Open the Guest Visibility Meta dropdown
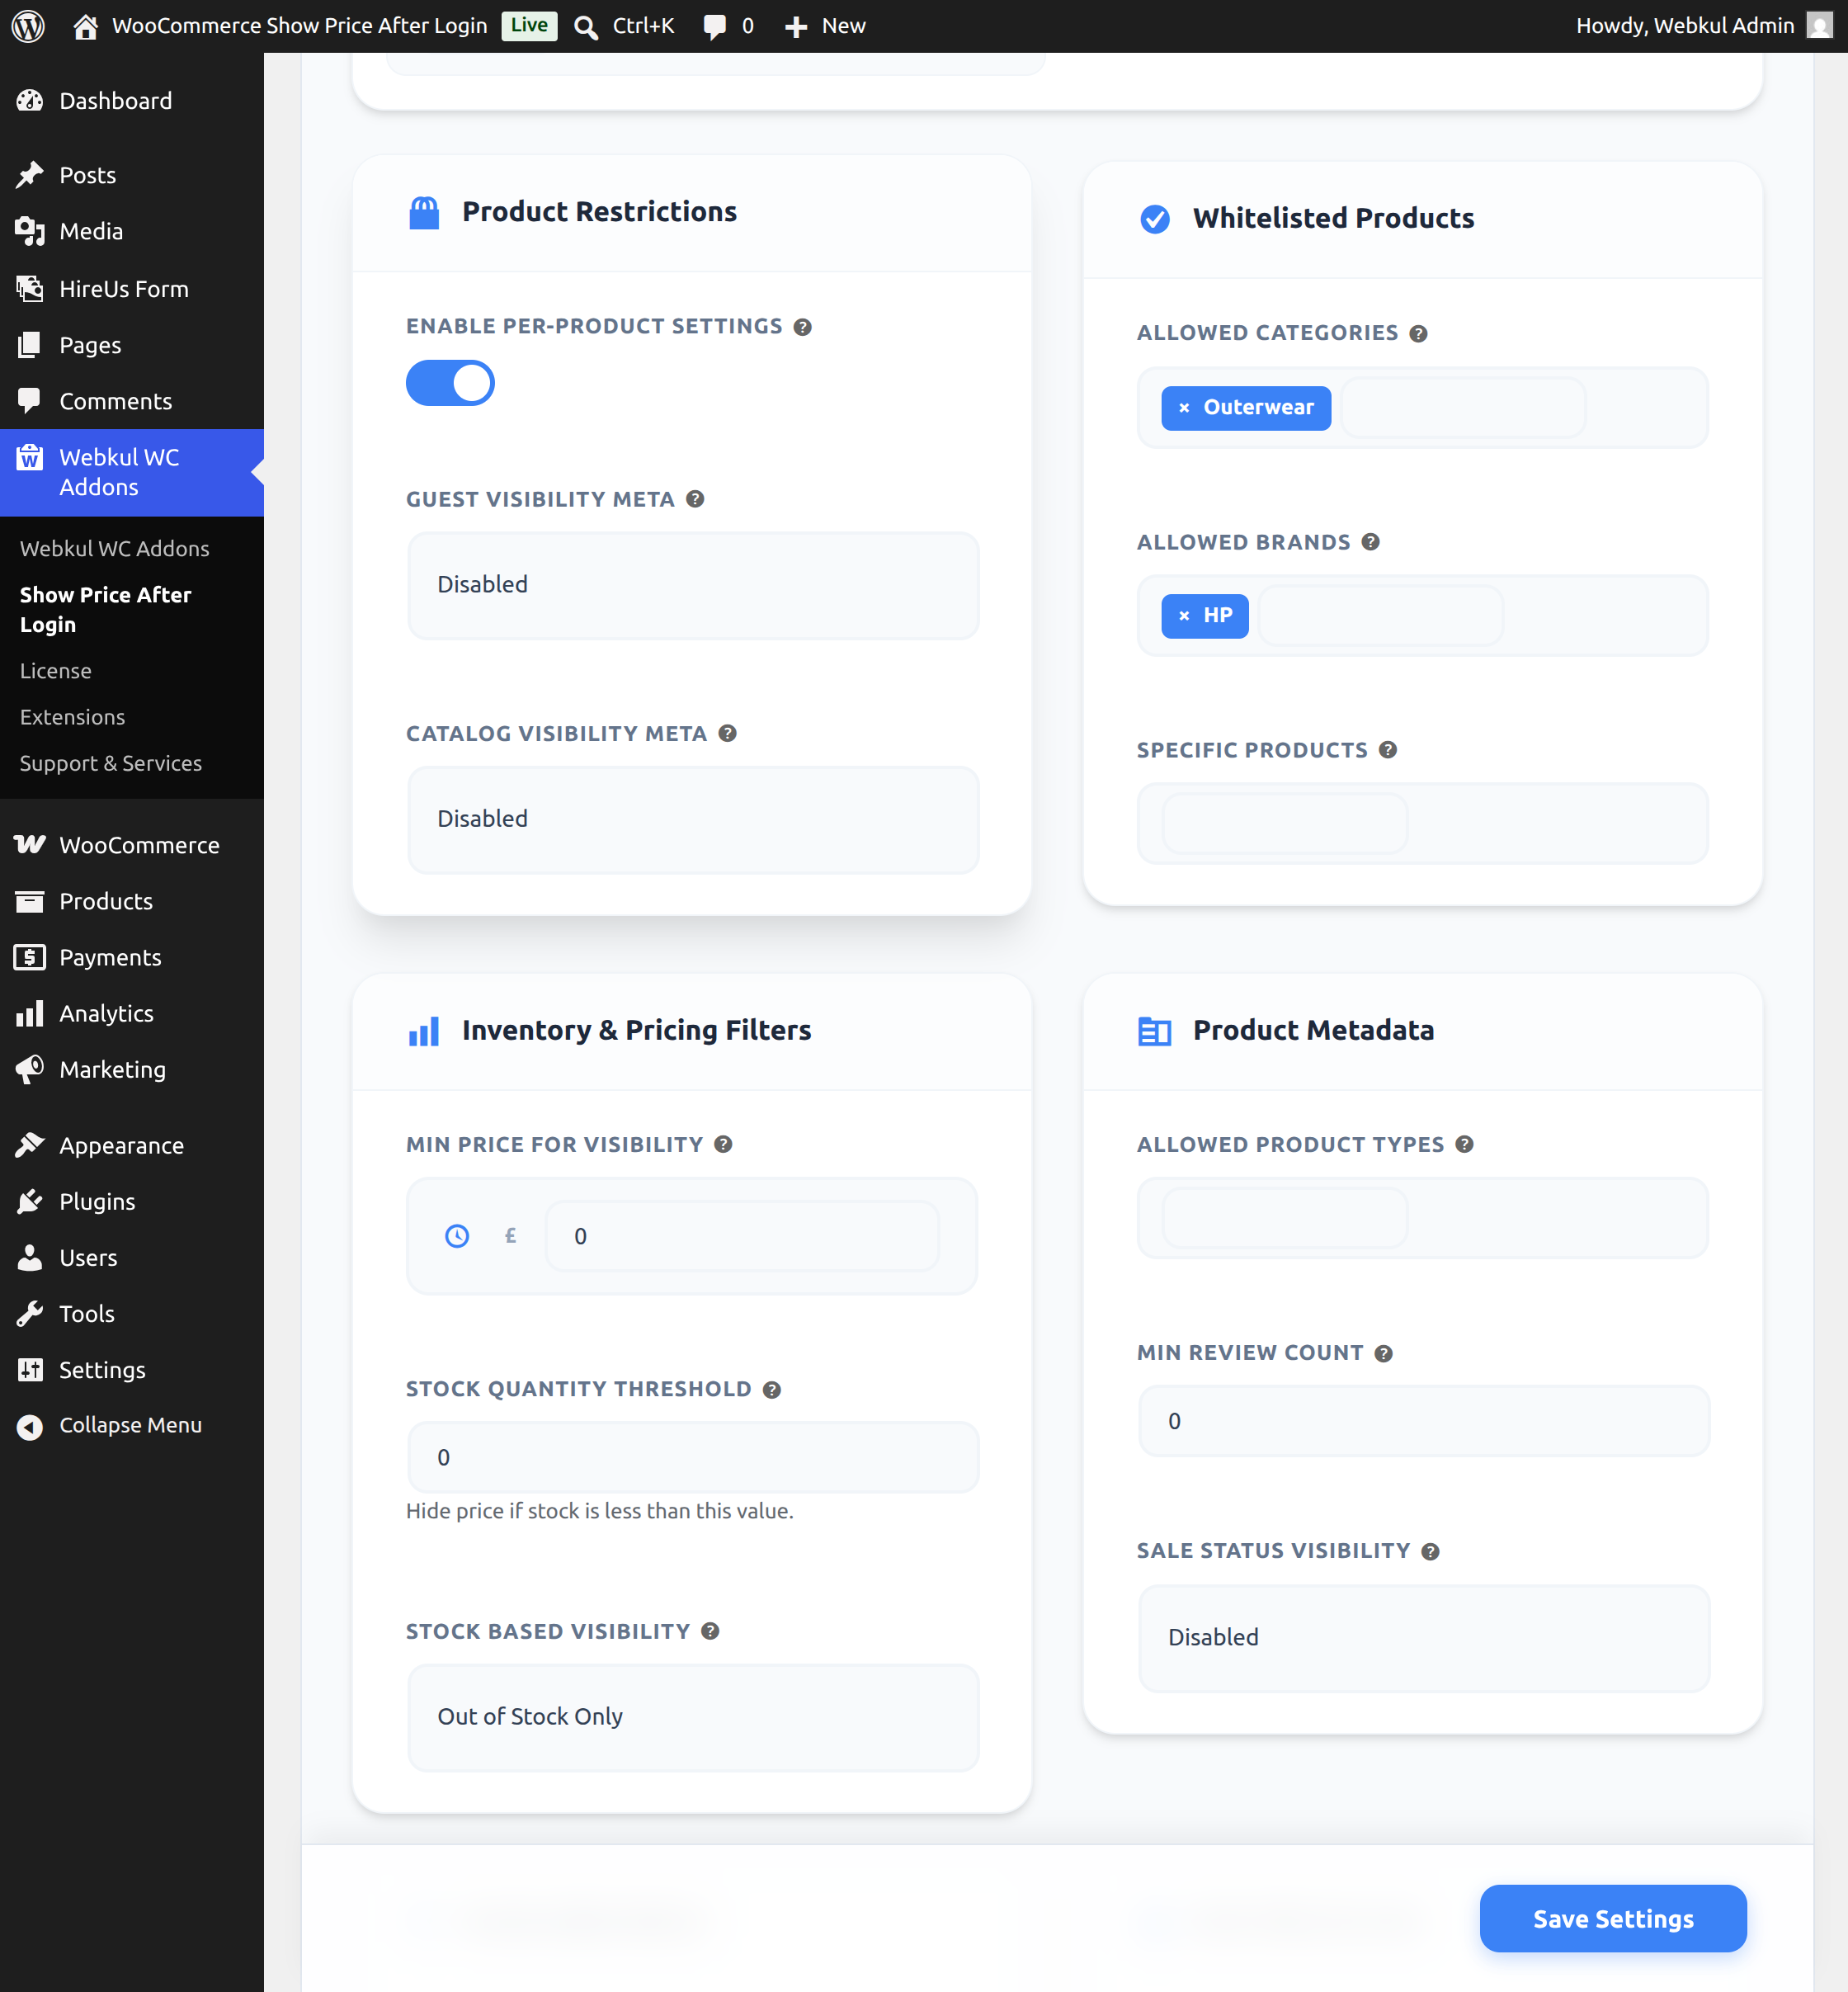Image resolution: width=1848 pixels, height=1992 pixels. pos(693,585)
